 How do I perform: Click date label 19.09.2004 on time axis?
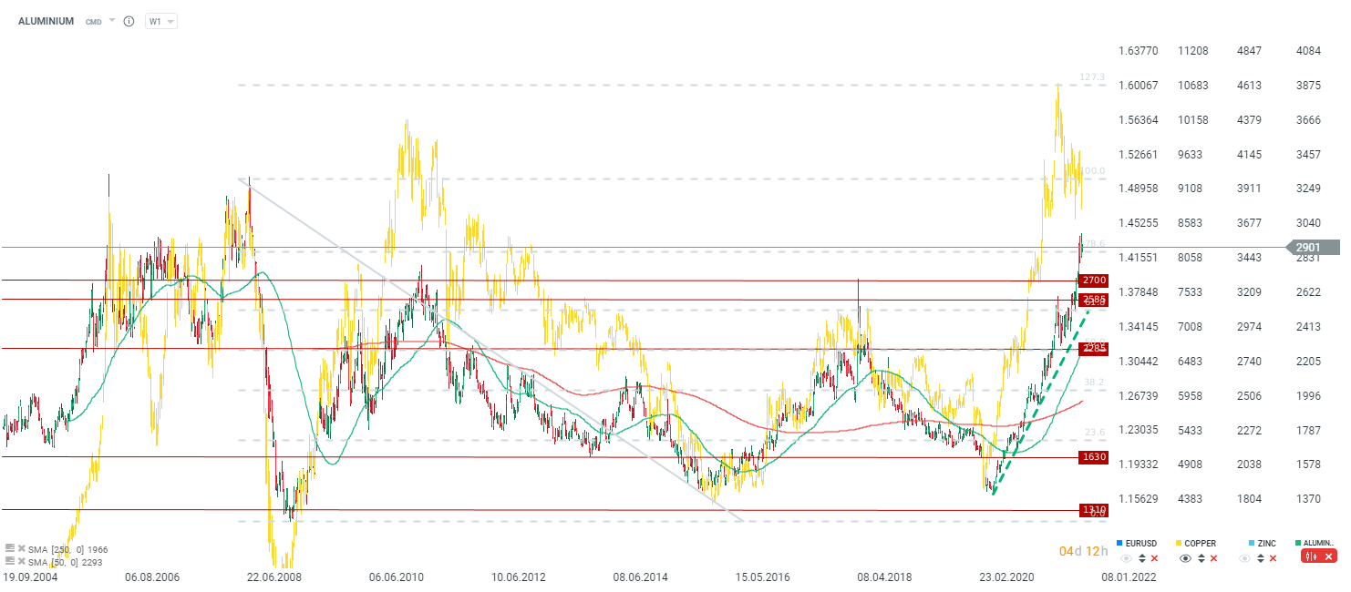(x=32, y=577)
